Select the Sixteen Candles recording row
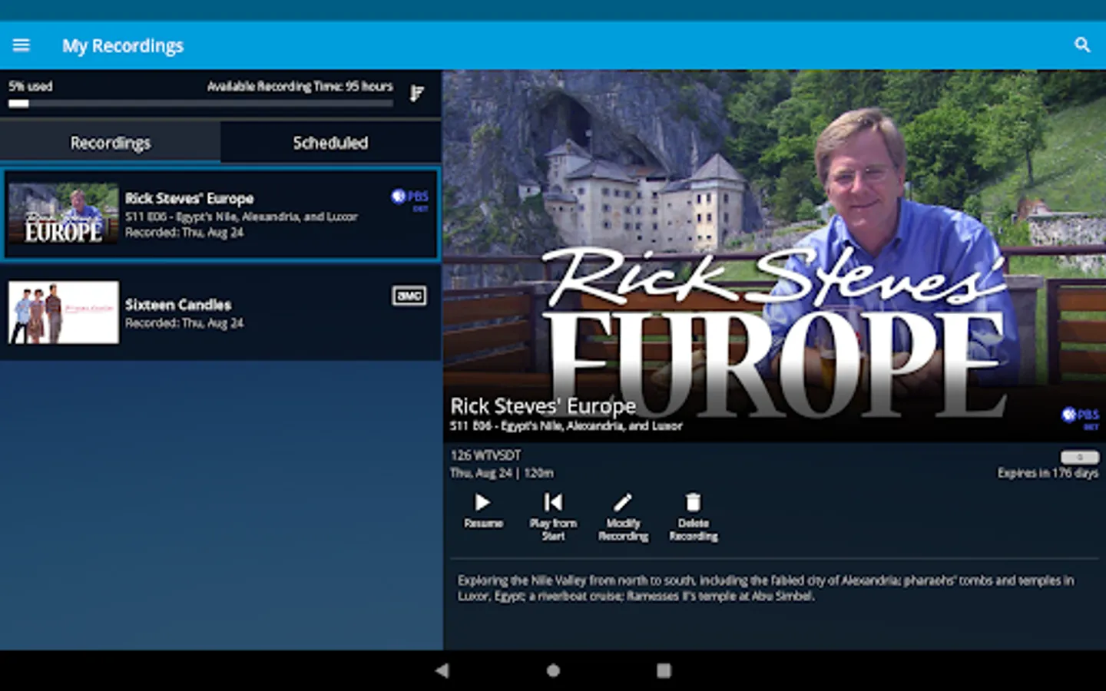Viewport: 1106px width, 691px height. [221, 312]
